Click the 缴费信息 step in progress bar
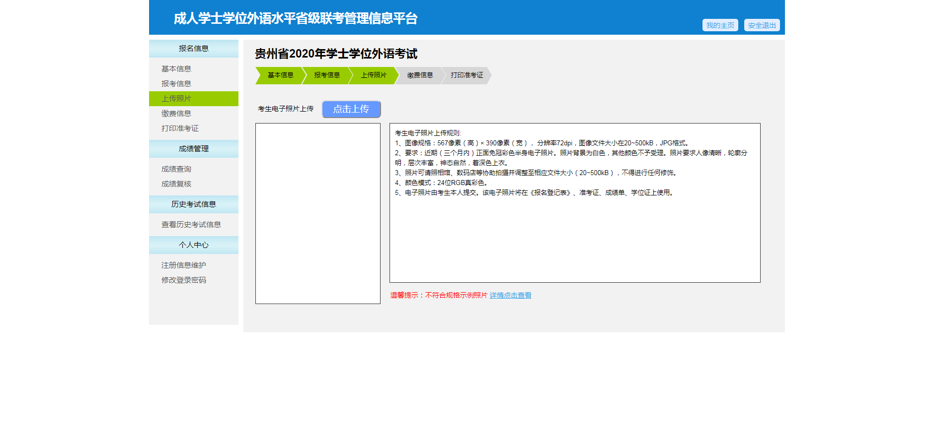This screenshot has width=934, height=435. [420, 75]
